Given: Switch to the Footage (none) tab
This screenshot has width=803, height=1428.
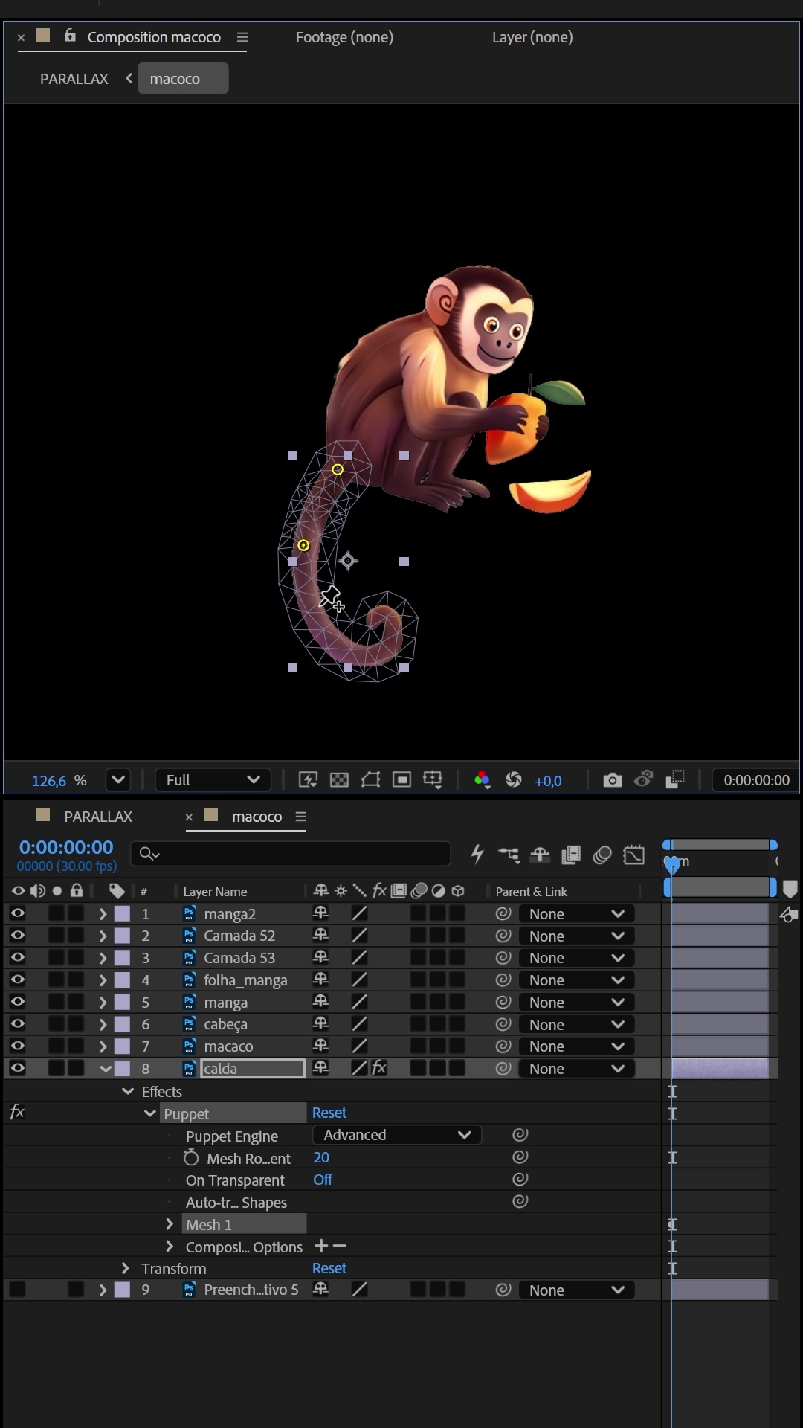Looking at the screenshot, I should [344, 37].
